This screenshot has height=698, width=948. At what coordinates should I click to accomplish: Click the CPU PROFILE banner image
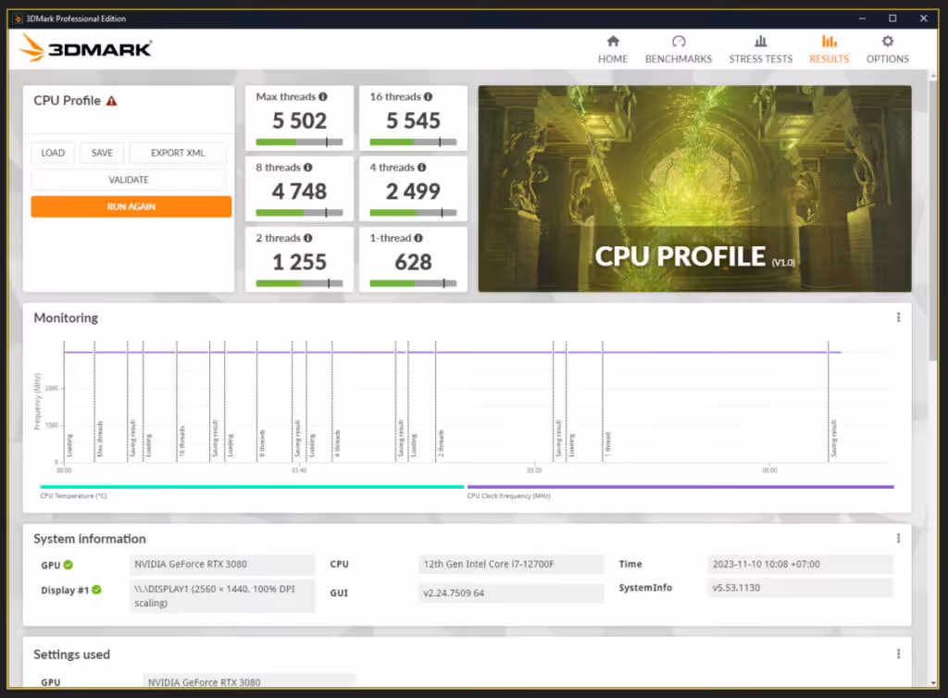tap(694, 189)
